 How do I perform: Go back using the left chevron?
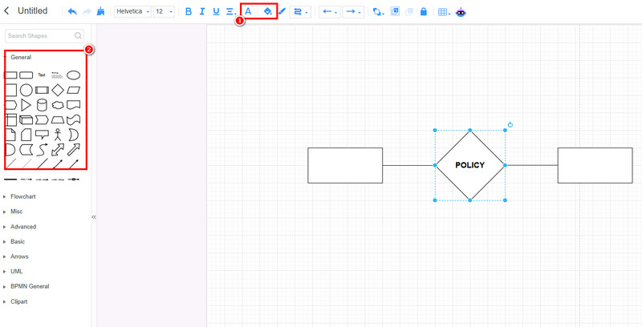coord(6,10)
